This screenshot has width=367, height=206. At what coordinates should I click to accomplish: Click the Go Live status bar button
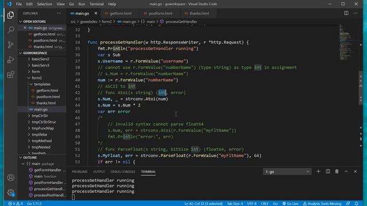pos(290,204)
